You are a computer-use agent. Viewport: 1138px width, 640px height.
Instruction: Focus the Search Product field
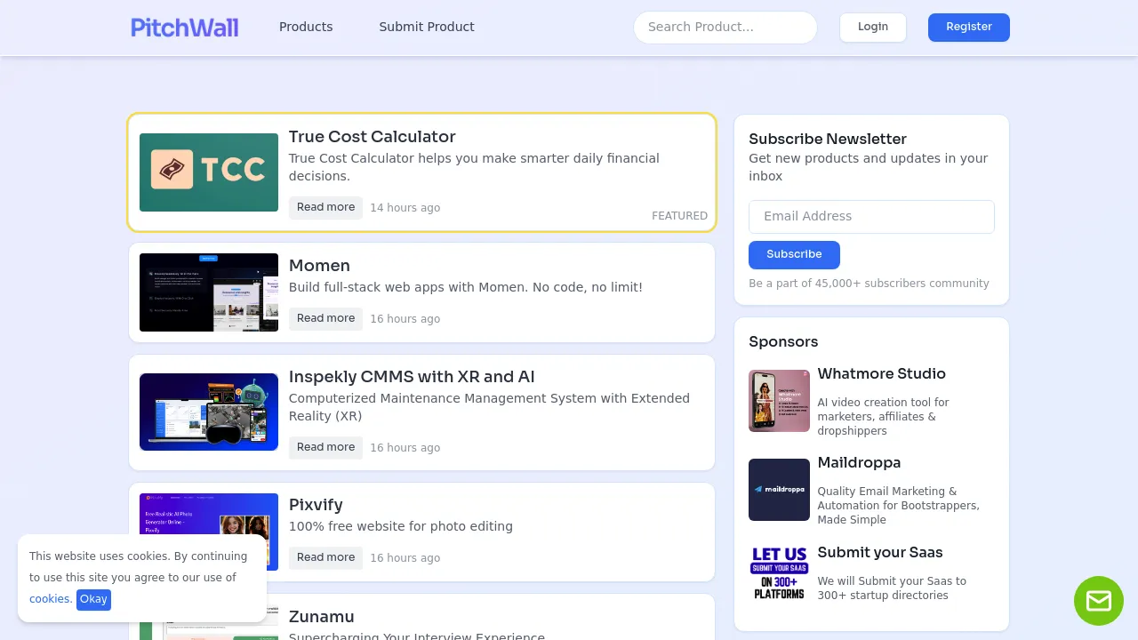pos(725,28)
